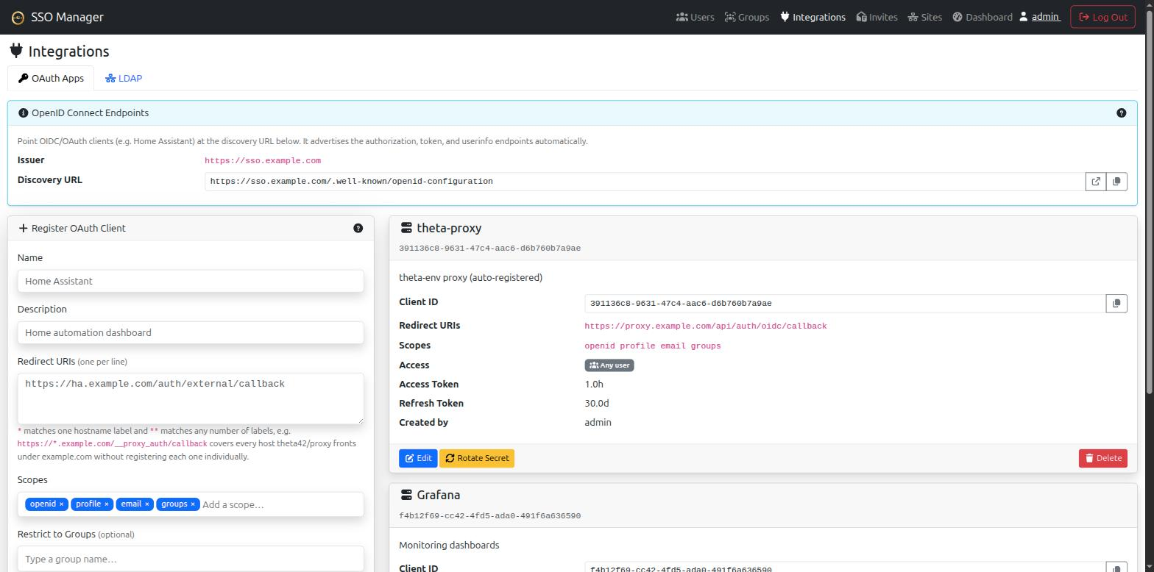This screenshot has height=572, width=1154.
Task: Click the SSO Manager logo icon
Action: pos(18,17)
